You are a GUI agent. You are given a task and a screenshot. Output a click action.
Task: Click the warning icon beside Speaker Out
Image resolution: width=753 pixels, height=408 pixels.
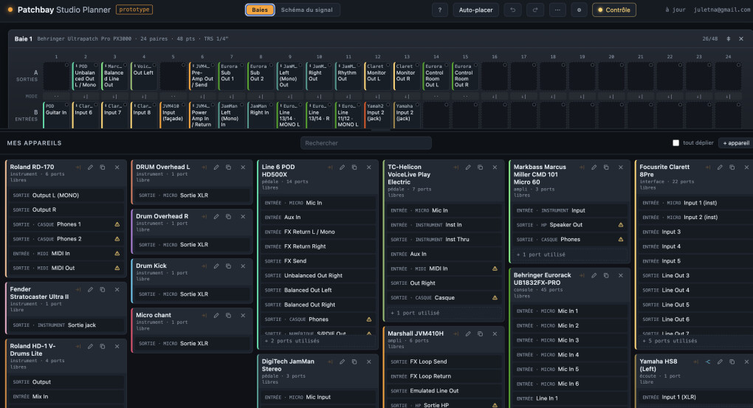pyautogui.click(x=621, y=224)
